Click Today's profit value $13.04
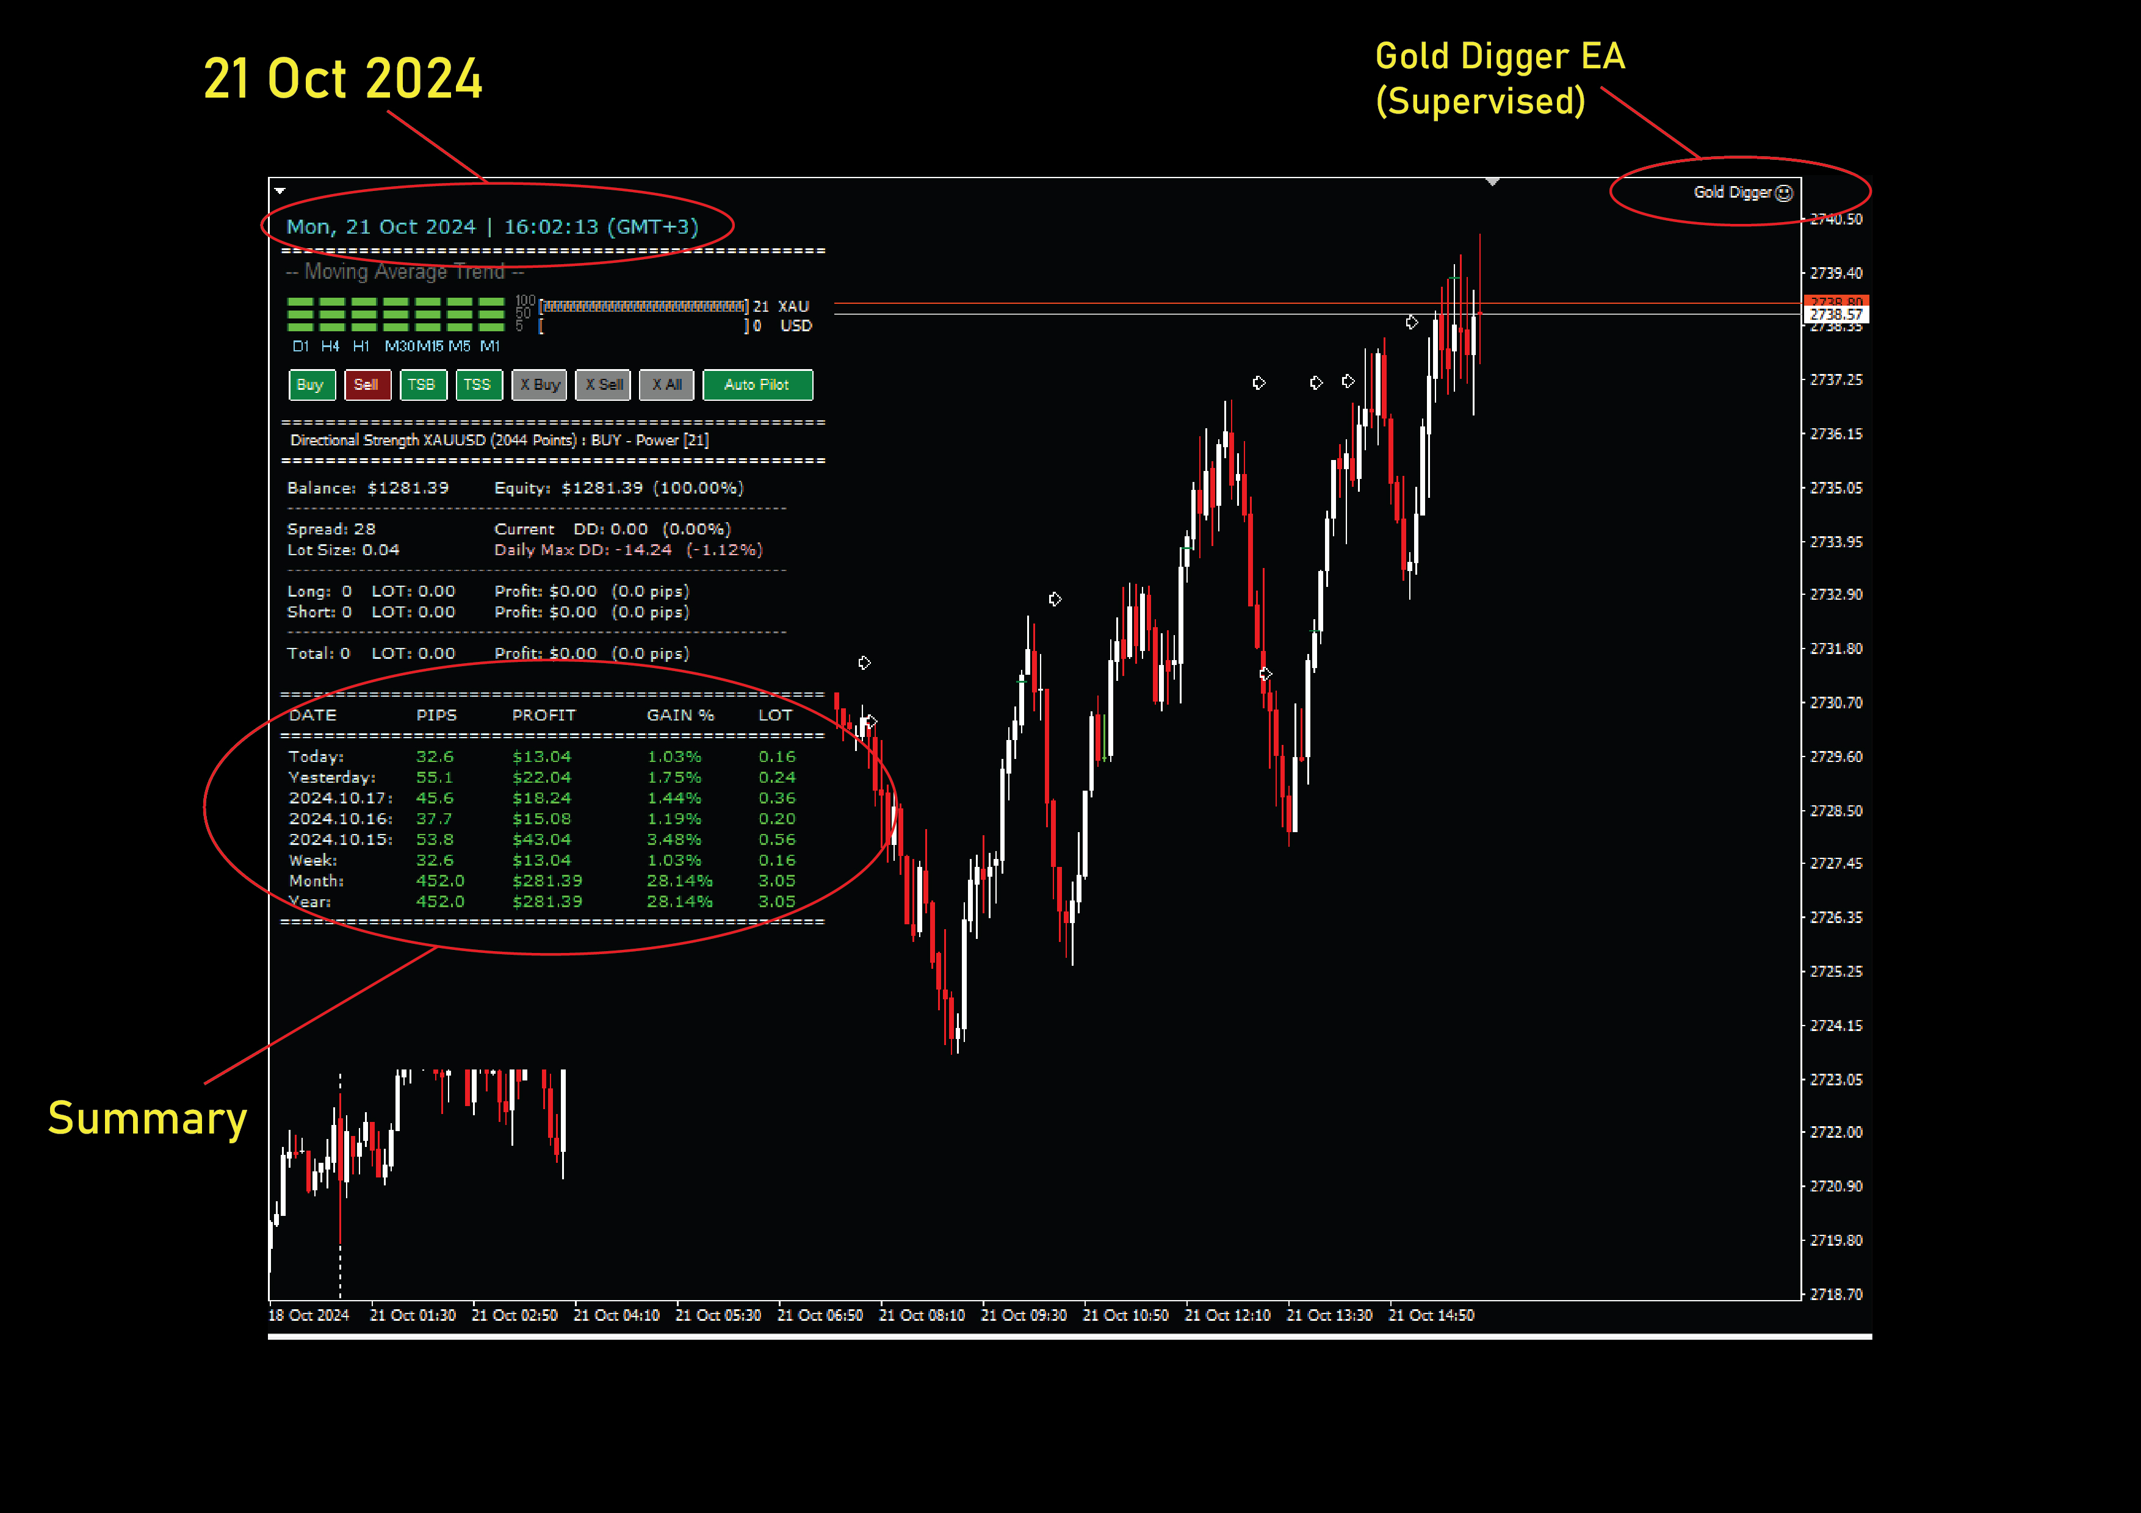This screenshot has height=1513, width=2141. coord(542,757)
